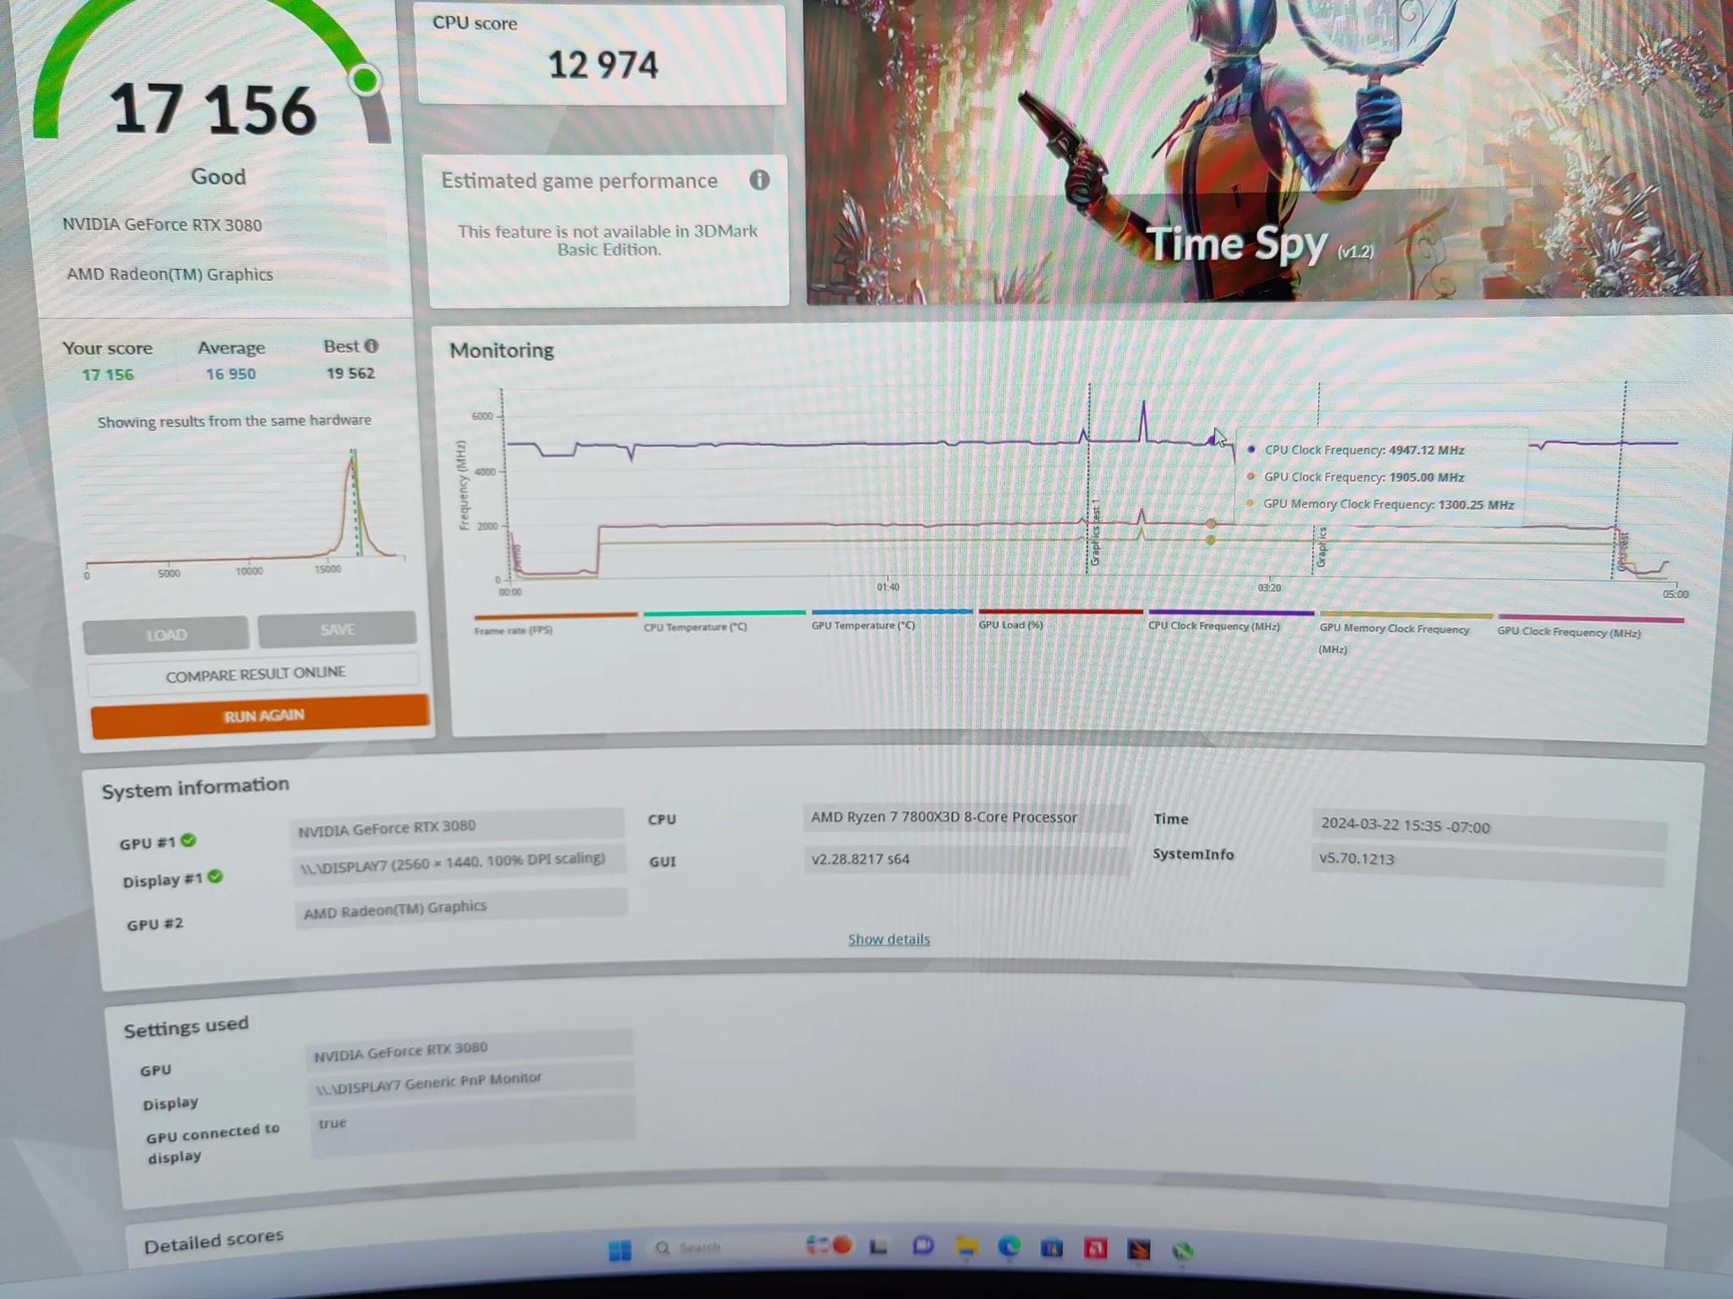Open the purple Chat icon in taskbar
The image size is (1733, 1299).
922,1246
